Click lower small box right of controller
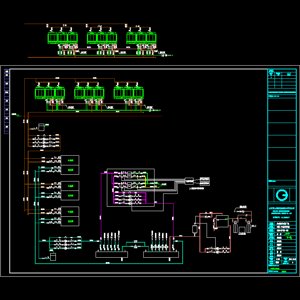The height and width of the screenshot is (300, 300). pyautogui.click(x=204, y=183)
